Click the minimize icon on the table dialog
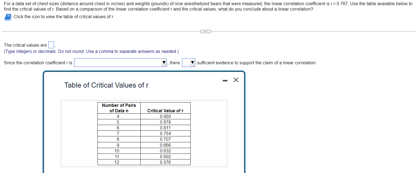Viewport: 416px width, 173px height. 225,80
